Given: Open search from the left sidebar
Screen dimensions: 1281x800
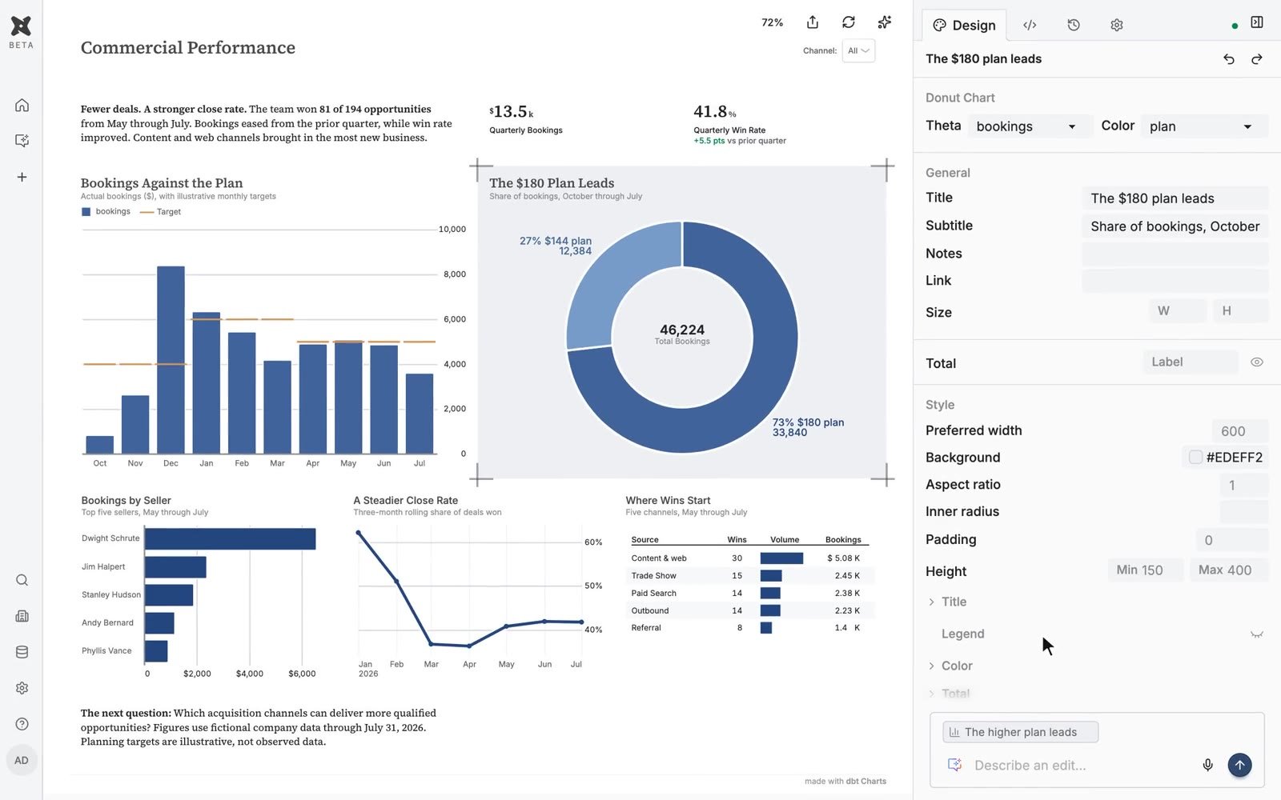Looking at the screenshot, I should pos(22,580).
